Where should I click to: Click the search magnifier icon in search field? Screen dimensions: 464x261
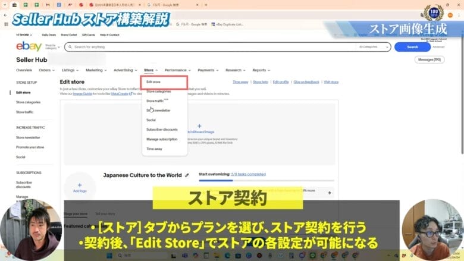(70, 47)
